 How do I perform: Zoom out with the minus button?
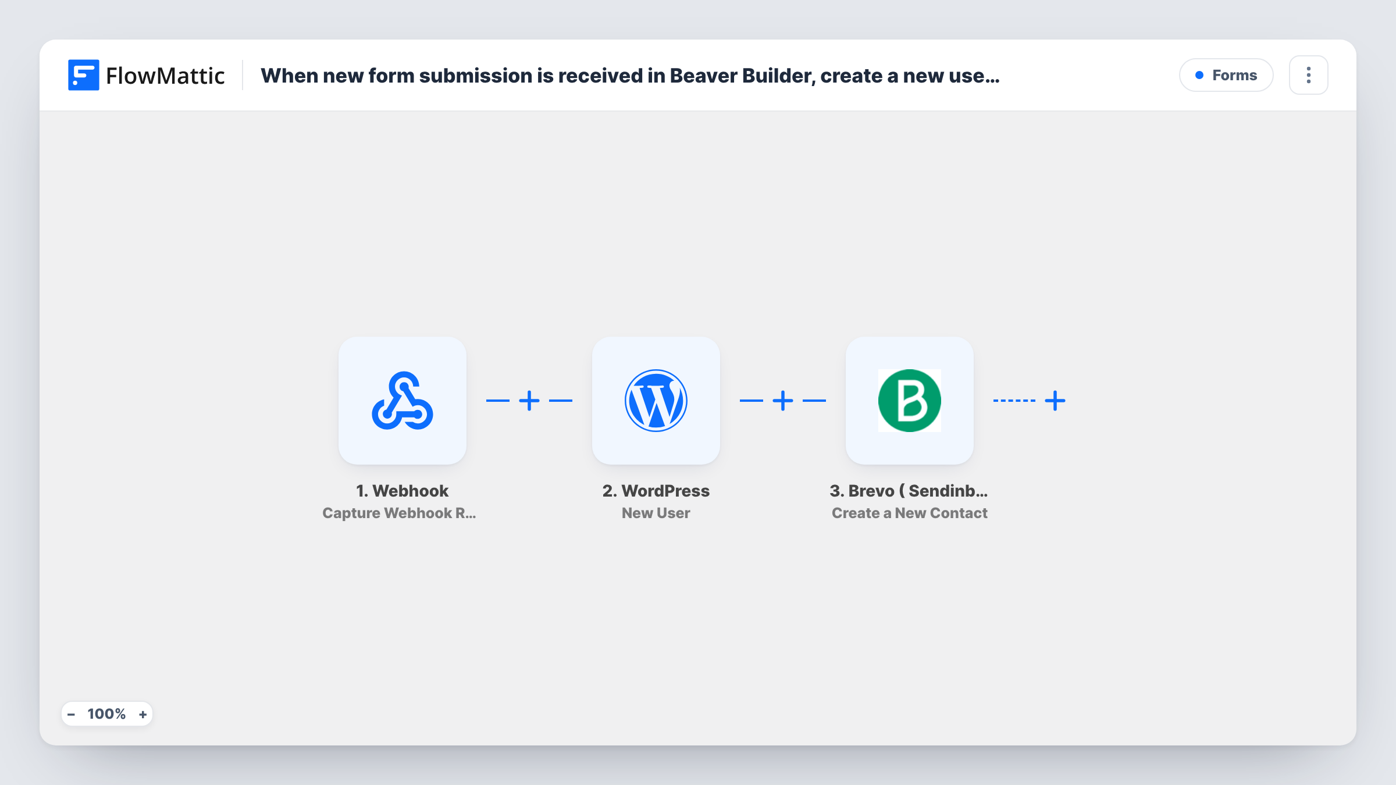pyautogui.click(x=72, y=714)
